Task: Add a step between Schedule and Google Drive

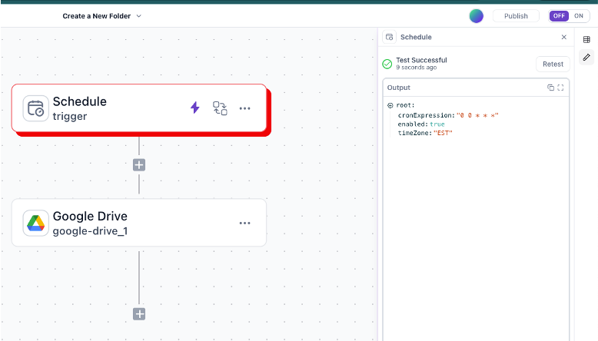Action: click(x=139, y=164)
